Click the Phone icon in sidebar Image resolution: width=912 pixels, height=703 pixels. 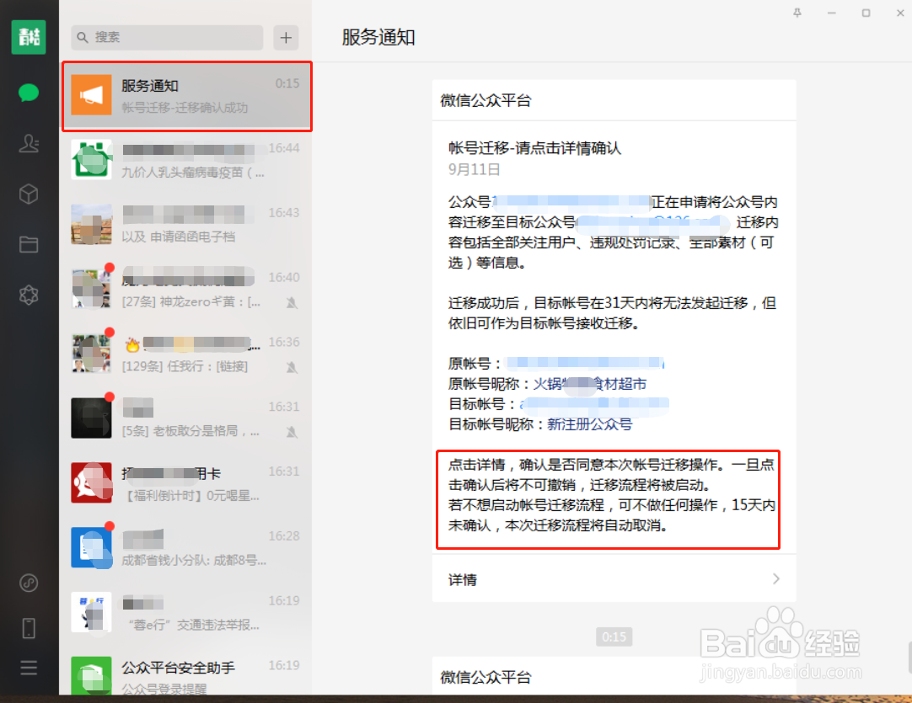point(29,628)
